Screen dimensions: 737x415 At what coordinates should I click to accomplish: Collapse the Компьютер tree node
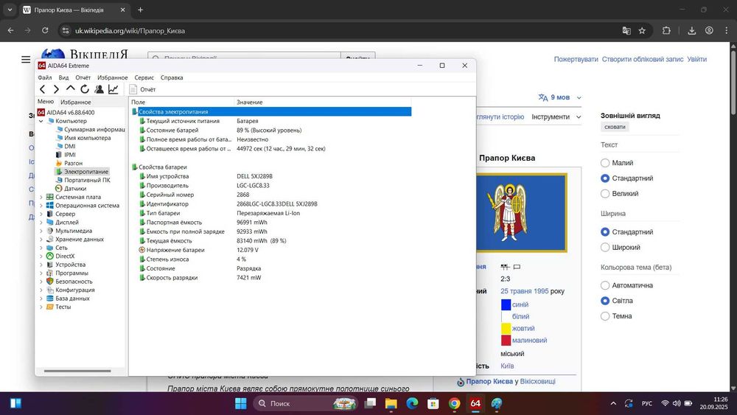[x=41, y=121]
